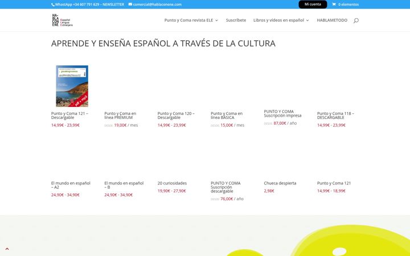This screenshot has height=256, width=410.
Task: Click the 19,90€ - 27,90€ price range
Action: tap(172, 191)
